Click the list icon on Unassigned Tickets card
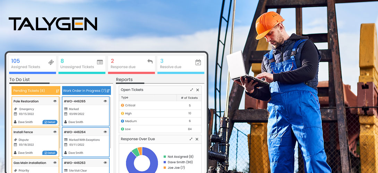 [x=100, y=62]
